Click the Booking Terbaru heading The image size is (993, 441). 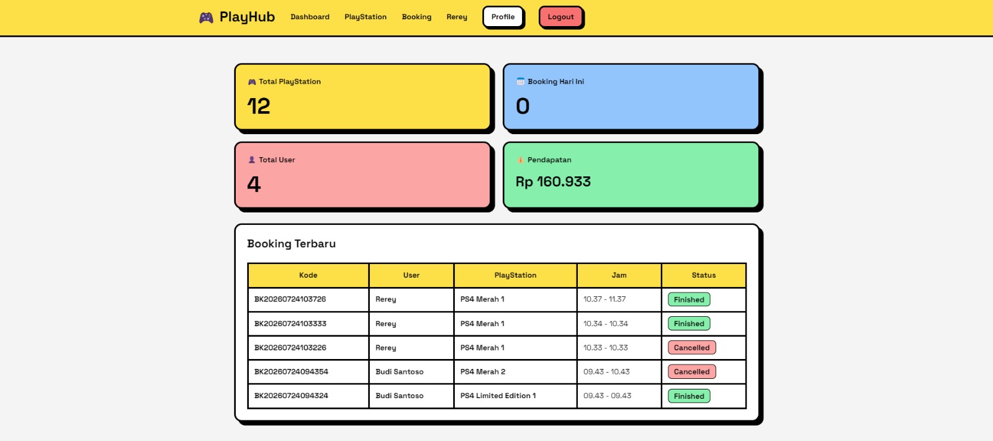click(x=291, y=243)
